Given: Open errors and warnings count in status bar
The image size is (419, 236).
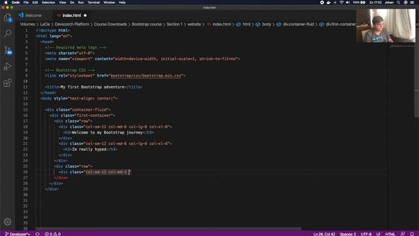Looking at the screenshot, I should [x=52, y=234].
